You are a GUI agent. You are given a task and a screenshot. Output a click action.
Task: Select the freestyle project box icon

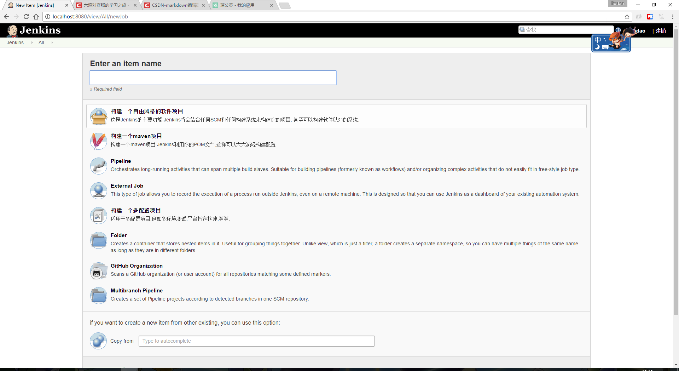[99, 116]
